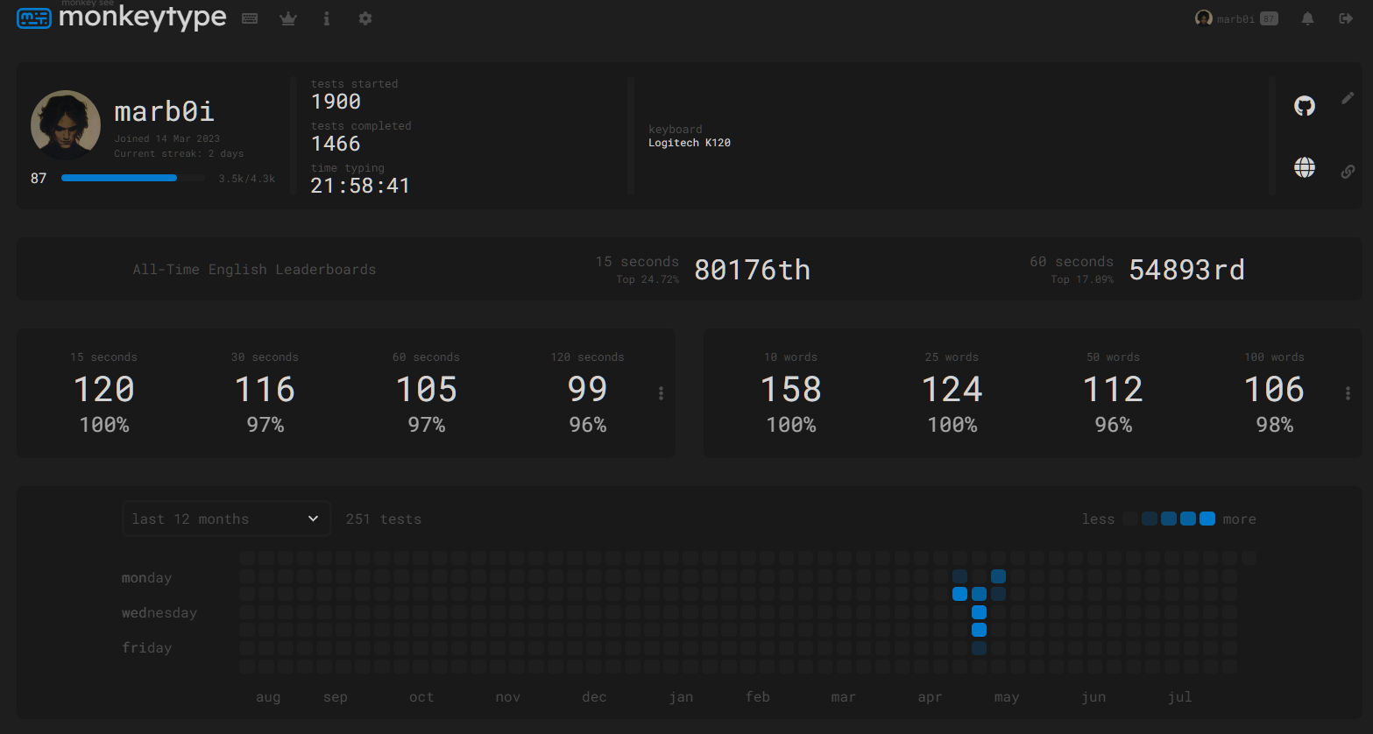Edit profile with pencil icon

click(1348, 99)
